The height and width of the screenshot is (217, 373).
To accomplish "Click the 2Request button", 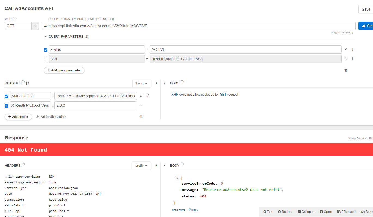I will [346, 212].
